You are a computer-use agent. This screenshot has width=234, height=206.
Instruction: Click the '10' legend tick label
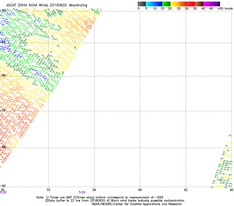(x=155, y=9)
